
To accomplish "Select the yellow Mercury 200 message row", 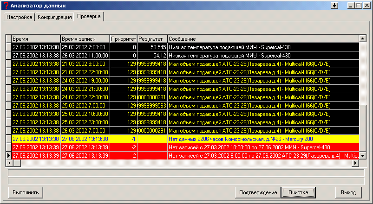I will pos(183,139).
